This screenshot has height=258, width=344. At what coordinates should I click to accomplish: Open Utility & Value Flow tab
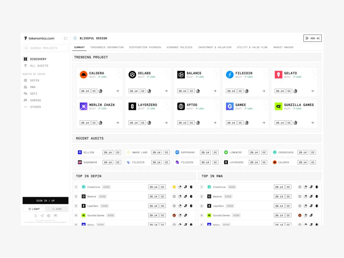[x=252, y=47]
